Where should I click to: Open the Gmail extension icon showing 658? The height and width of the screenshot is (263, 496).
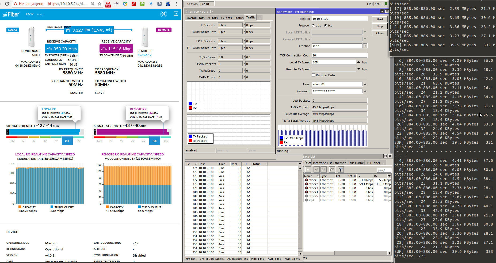point(108,4)
